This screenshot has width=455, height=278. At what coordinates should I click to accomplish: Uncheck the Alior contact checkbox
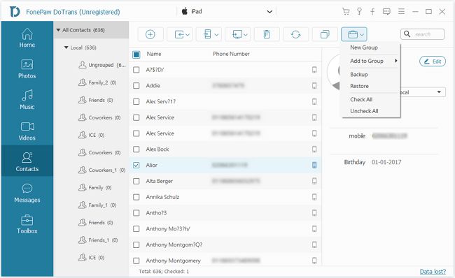point(136,165)
